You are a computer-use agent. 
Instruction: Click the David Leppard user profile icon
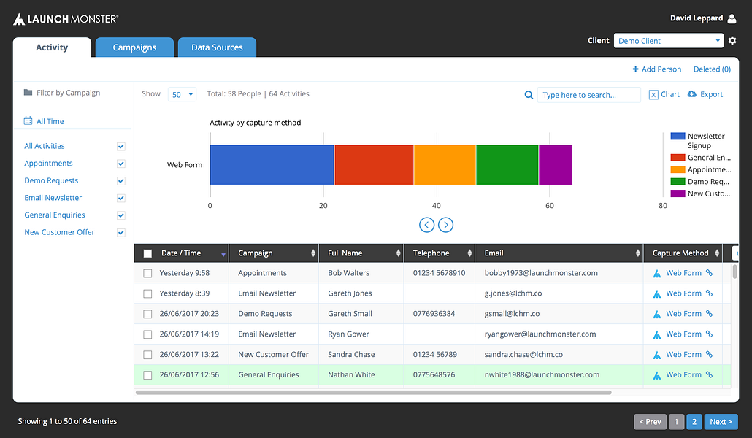click(x=732, y=18)
